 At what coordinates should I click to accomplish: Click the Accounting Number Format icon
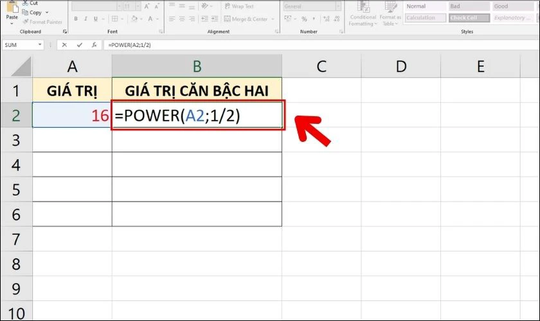coord(287,19)
